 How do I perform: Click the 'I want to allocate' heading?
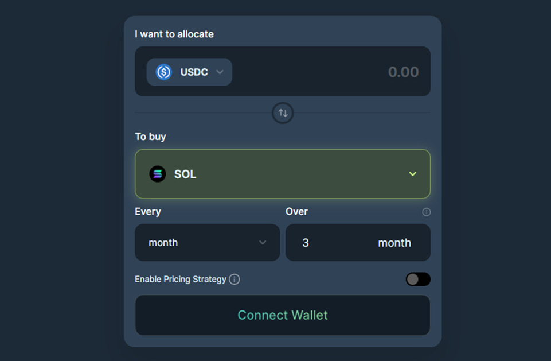click(174, 34)
